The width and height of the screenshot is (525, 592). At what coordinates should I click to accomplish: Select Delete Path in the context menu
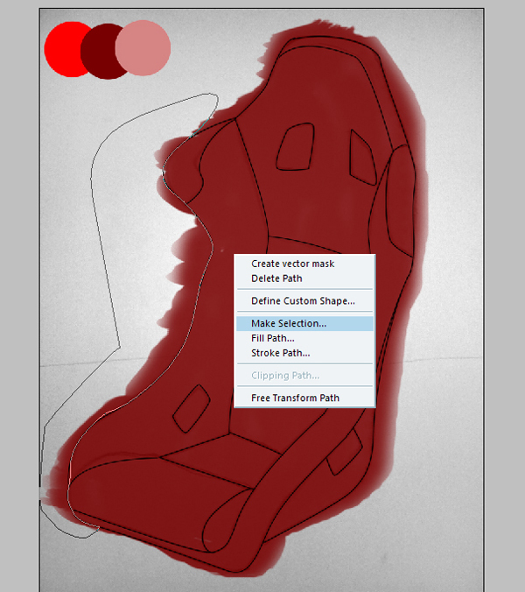pos(304,278)
